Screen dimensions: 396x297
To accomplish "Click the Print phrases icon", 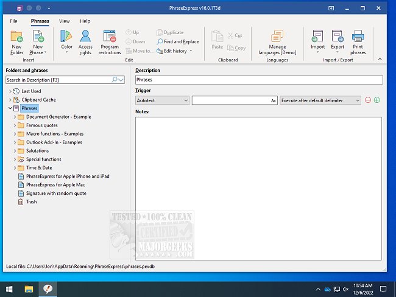I will [x=358, y=37].
